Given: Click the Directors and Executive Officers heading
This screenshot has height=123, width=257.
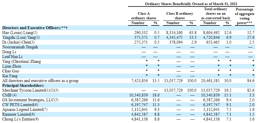Looking at the screenshot, I should click(x=36, y=28).
